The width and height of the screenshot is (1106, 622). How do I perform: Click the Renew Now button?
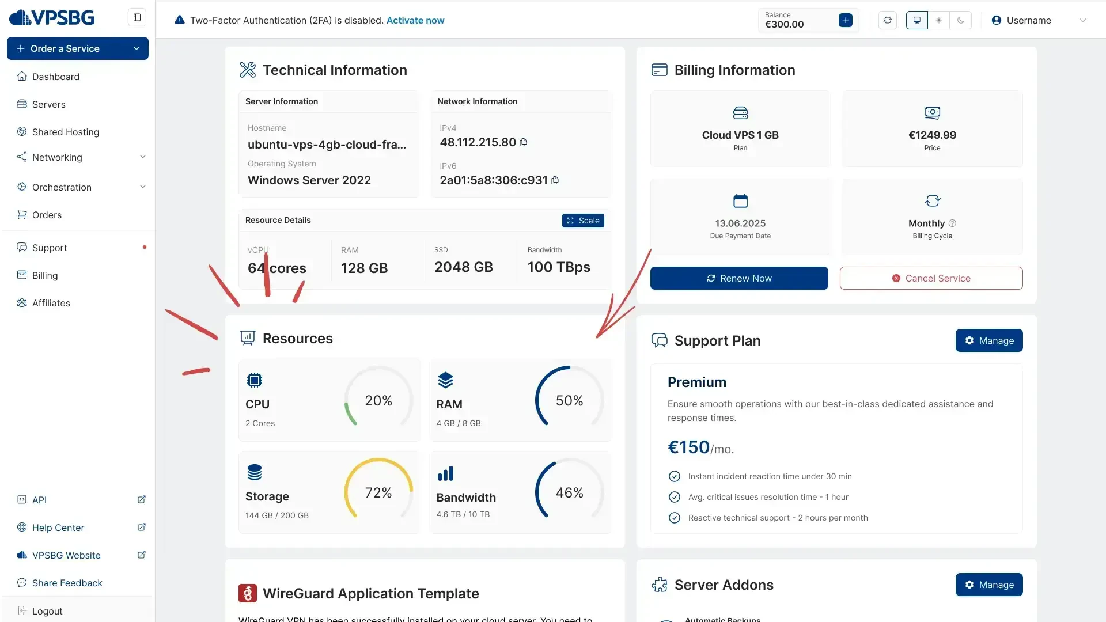pos(739,278)
